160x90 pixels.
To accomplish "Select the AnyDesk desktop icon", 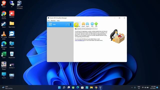I will click(12, 14).
